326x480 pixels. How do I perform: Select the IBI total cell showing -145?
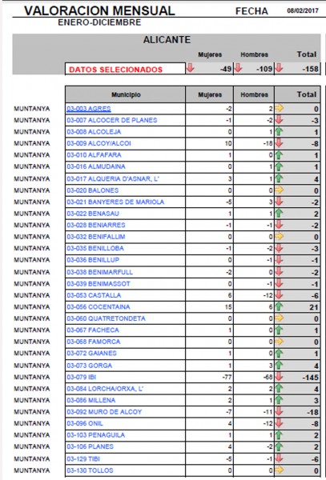pyautogui.click(x=297, y=377)
